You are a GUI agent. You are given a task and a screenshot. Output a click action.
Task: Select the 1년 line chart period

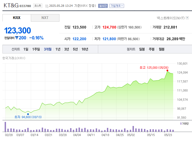pos(58,49)
